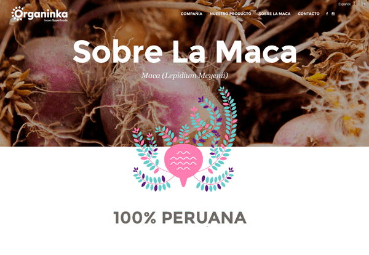The width and height of the screenshot is (369, 255).
Task: Open the Contacto page link
Action: (309, 14)
